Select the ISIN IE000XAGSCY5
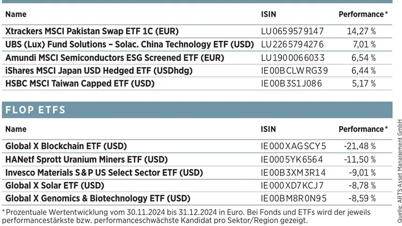This screenshot has width=402, height=226. pos(293,146)
